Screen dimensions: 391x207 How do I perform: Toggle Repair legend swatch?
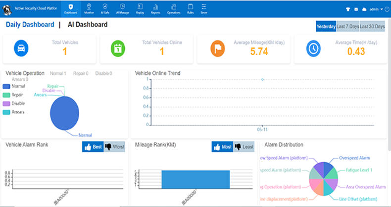6,95
